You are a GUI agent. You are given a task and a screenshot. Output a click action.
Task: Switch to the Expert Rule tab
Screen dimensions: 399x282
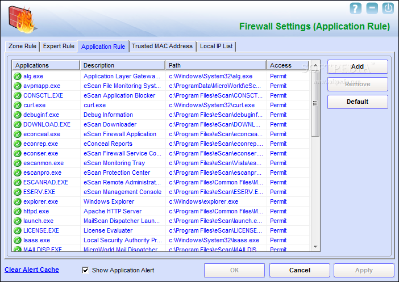pos(59,46)
